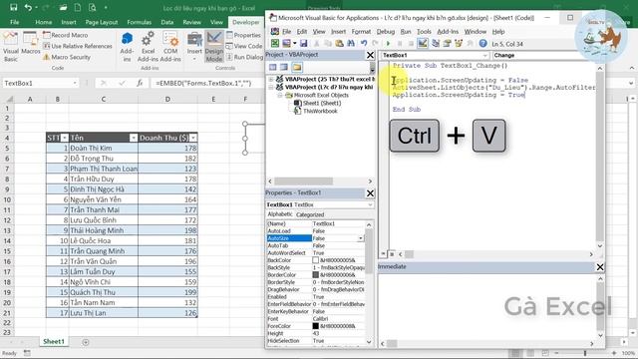Viewport: 638px width, 359px height.
Task: Click Run Dialog in Controls group
Action: point(244,57)
